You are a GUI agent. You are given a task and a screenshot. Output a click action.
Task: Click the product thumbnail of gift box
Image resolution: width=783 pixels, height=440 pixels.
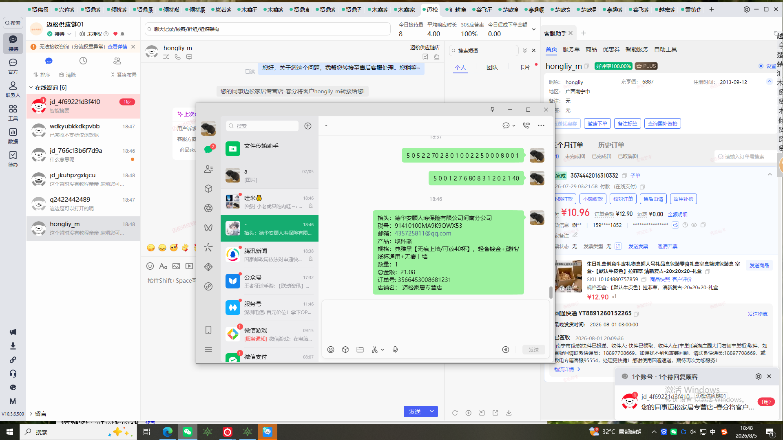click(x=568, y=276)
